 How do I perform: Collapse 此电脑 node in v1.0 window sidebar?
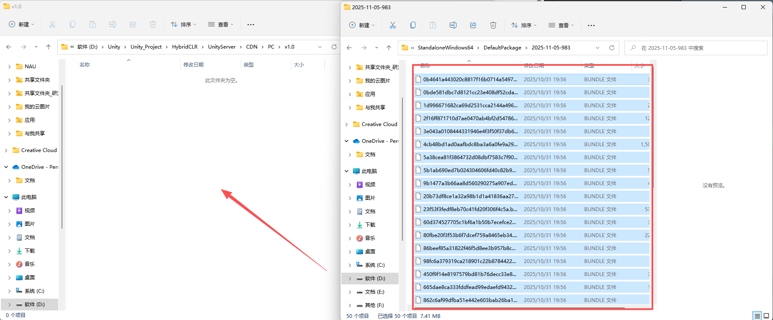pos(6,197)
